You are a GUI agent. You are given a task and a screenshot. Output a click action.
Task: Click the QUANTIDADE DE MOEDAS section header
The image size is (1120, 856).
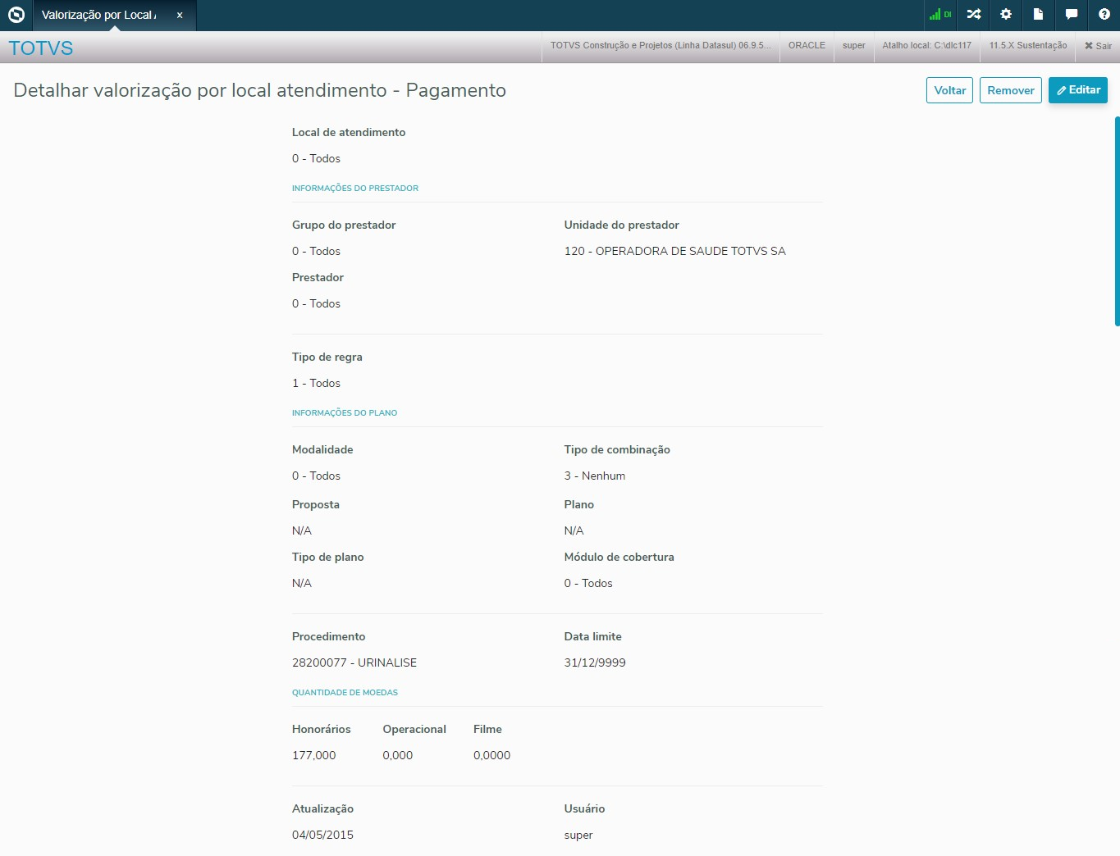[345, 693]
